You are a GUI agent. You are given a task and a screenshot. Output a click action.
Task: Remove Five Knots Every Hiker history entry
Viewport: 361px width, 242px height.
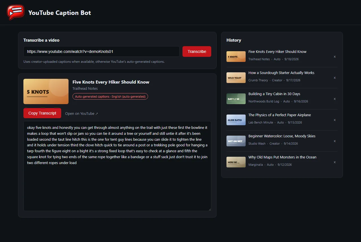[x=335, y=57]
